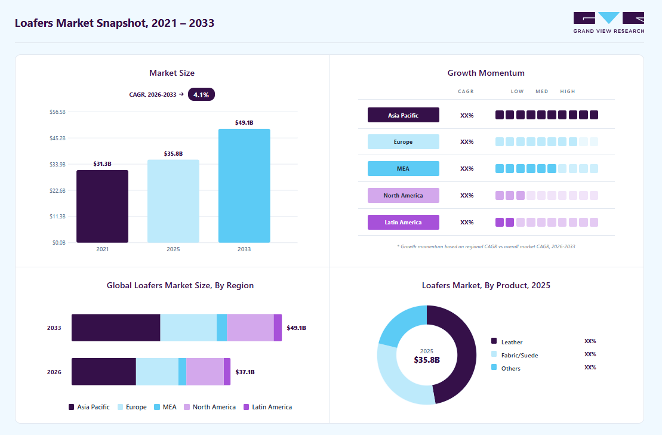Select Asia Pacific segment in 2033 bar

[x=116, y=328]
